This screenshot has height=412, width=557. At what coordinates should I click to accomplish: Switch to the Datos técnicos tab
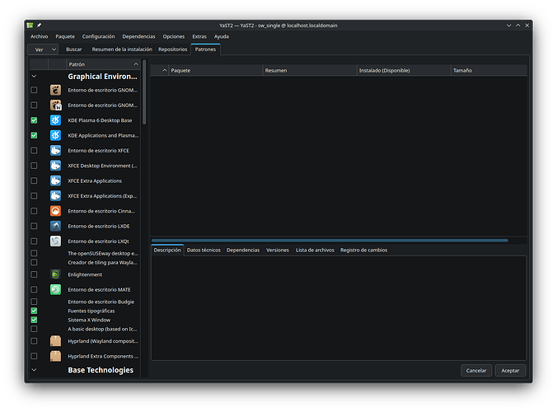point(204,250)
